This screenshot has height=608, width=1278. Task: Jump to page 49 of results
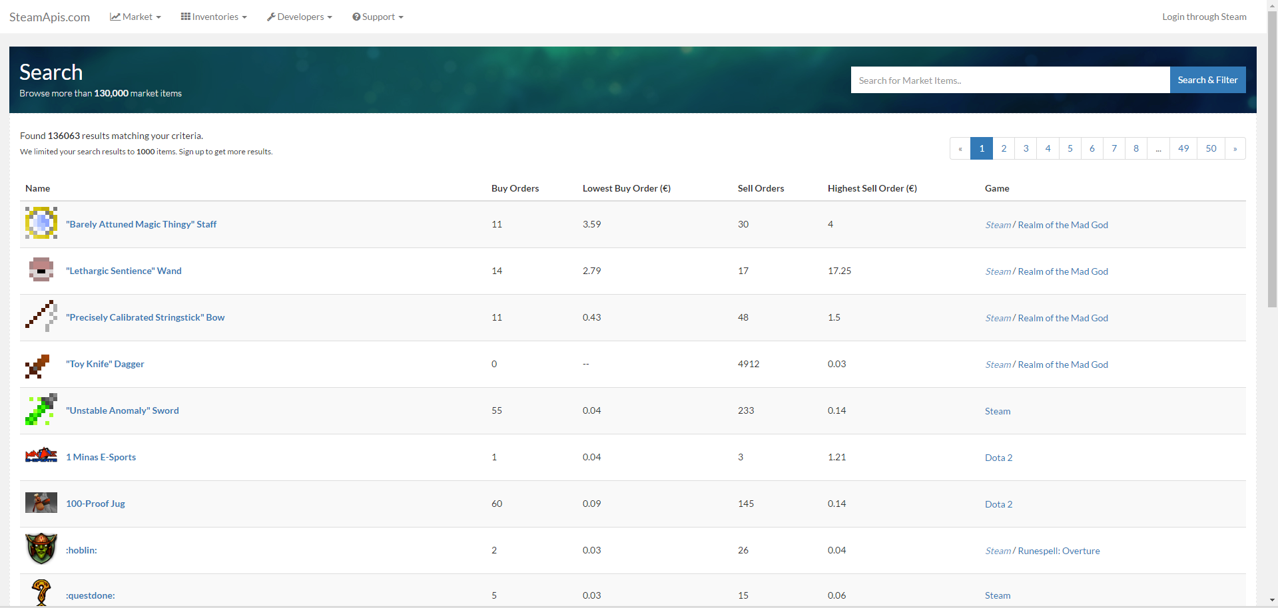1183,148
